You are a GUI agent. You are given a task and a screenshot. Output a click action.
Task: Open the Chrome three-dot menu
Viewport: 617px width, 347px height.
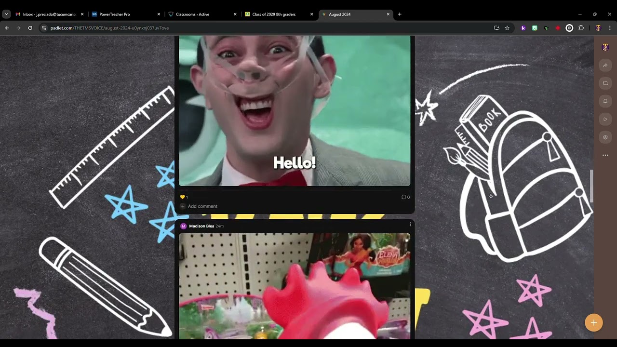[x=610, y=28]
